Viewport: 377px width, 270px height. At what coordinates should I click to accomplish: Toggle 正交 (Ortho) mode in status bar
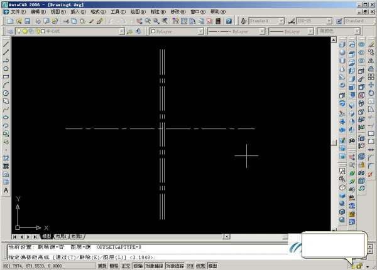pyautogui.click(x=126, y=266)
